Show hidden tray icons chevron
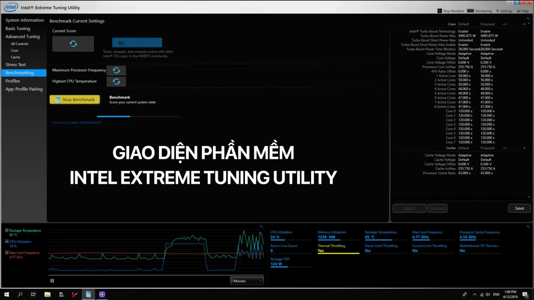Screen dimensions: 534x300 tap(475, 294)
